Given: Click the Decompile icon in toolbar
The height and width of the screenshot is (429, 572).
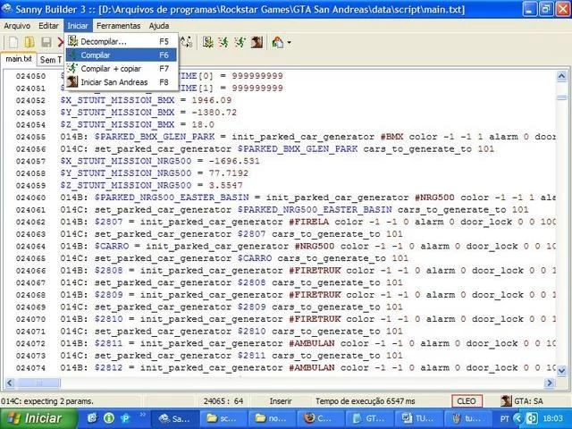Looking at the screenshot, I should click(x=207, y=42).
